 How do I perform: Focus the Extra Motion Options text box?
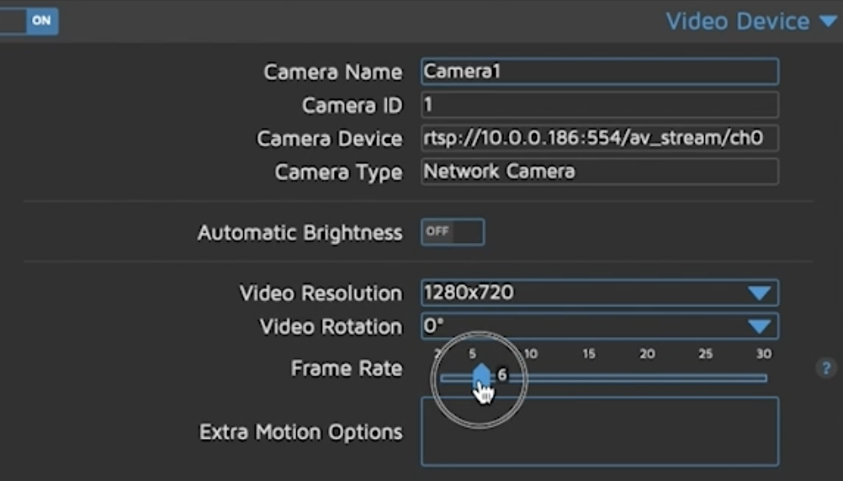pyautogui.click(x=600, y=431)
